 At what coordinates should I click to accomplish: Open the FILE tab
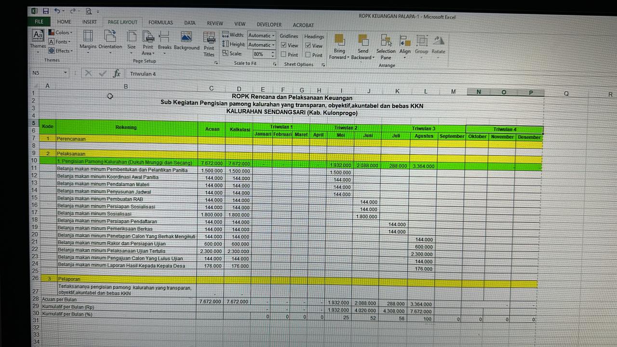point(39,22)
